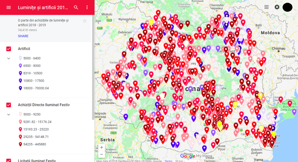298x162 pixels.
Task: Click the Artificii layer title
Action: (24, 49)
